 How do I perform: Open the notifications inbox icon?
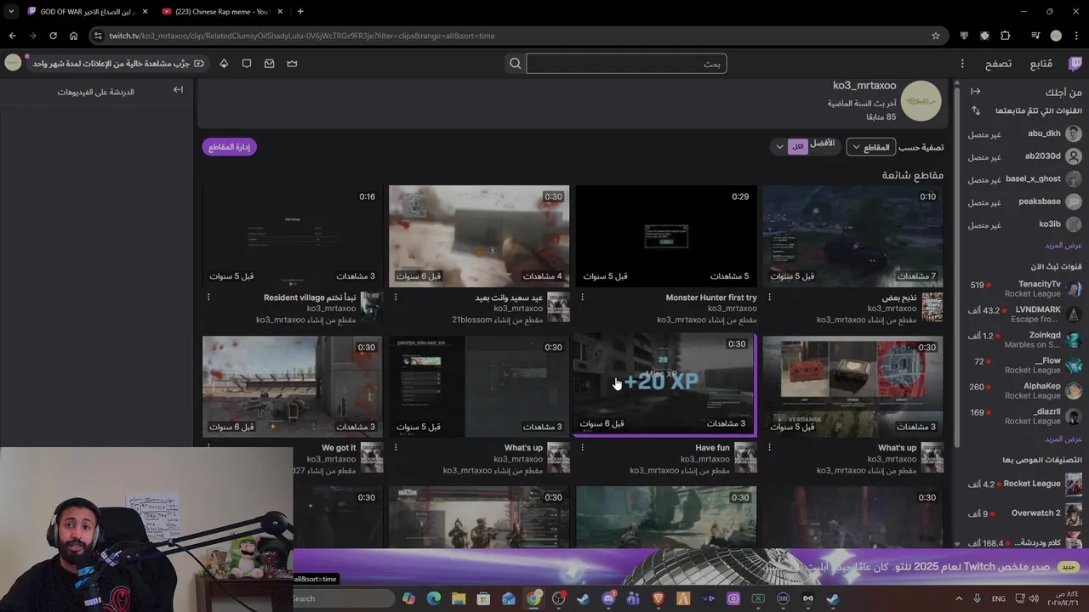pos(269,64)
